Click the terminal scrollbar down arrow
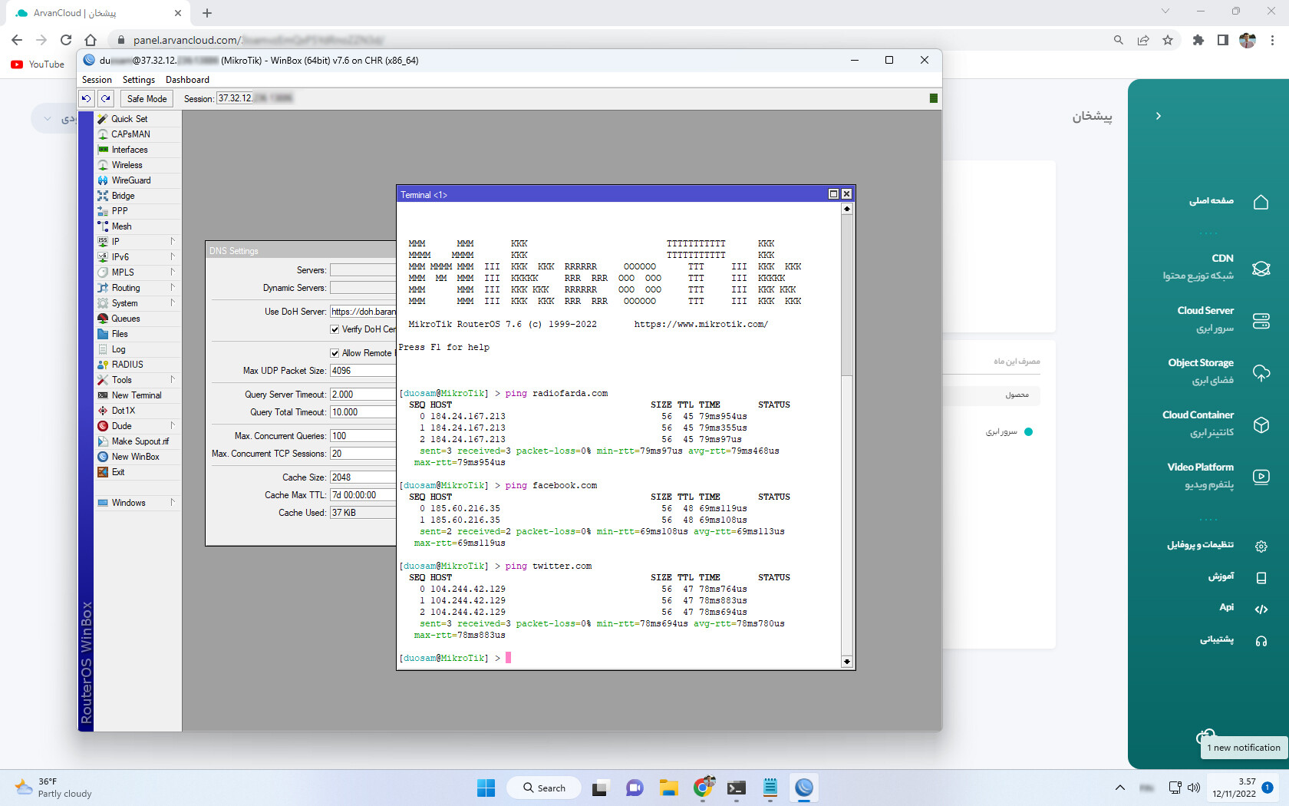 coord(847,662)
